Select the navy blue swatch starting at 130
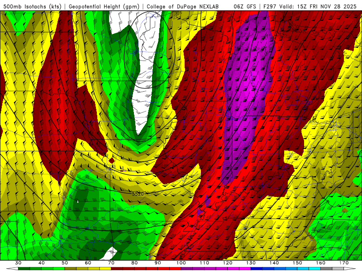This screenshot has width=362, height=271. [x=257, y=268]
